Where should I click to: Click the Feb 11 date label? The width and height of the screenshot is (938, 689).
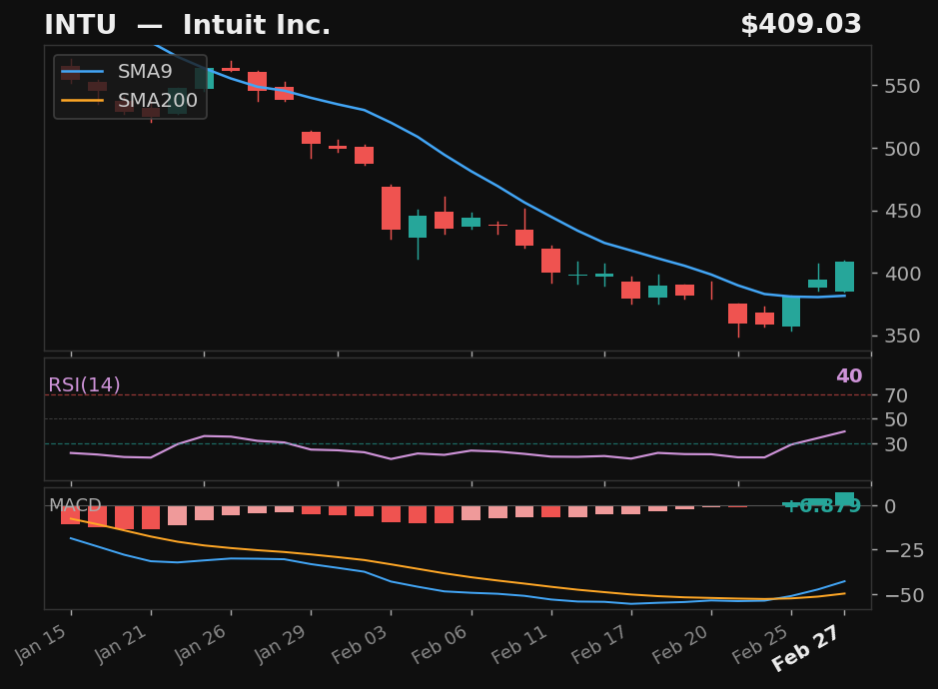(x=519, y=643)
